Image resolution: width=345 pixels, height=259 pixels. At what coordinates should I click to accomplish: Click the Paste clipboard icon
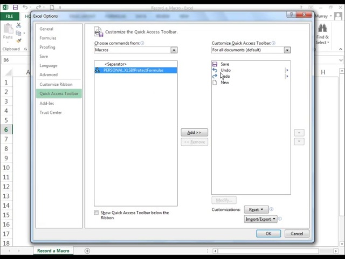pyautogui.click(x=8, y=29)
